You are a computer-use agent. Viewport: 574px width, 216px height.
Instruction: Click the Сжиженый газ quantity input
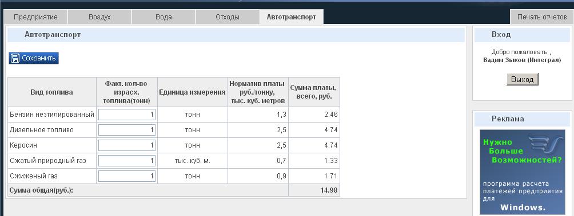(127, 176)
